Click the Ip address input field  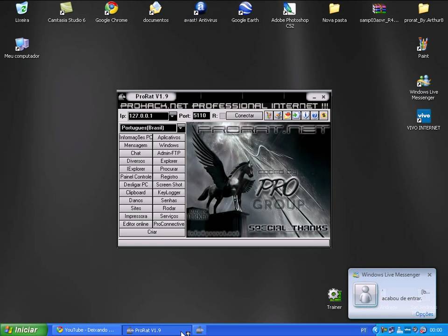(x=148, y=116)
